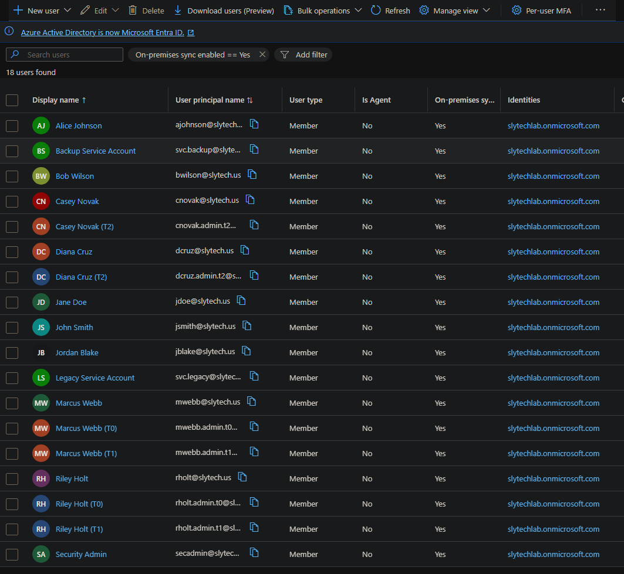The height and width of the screenshot is (574, 624).
Task: Copy svc.legacy principal name
Action: coord(254,376)
